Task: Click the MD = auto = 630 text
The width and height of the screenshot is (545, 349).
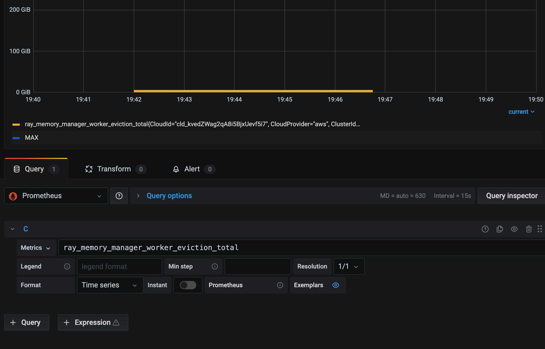Action: (x=403, y=196)
